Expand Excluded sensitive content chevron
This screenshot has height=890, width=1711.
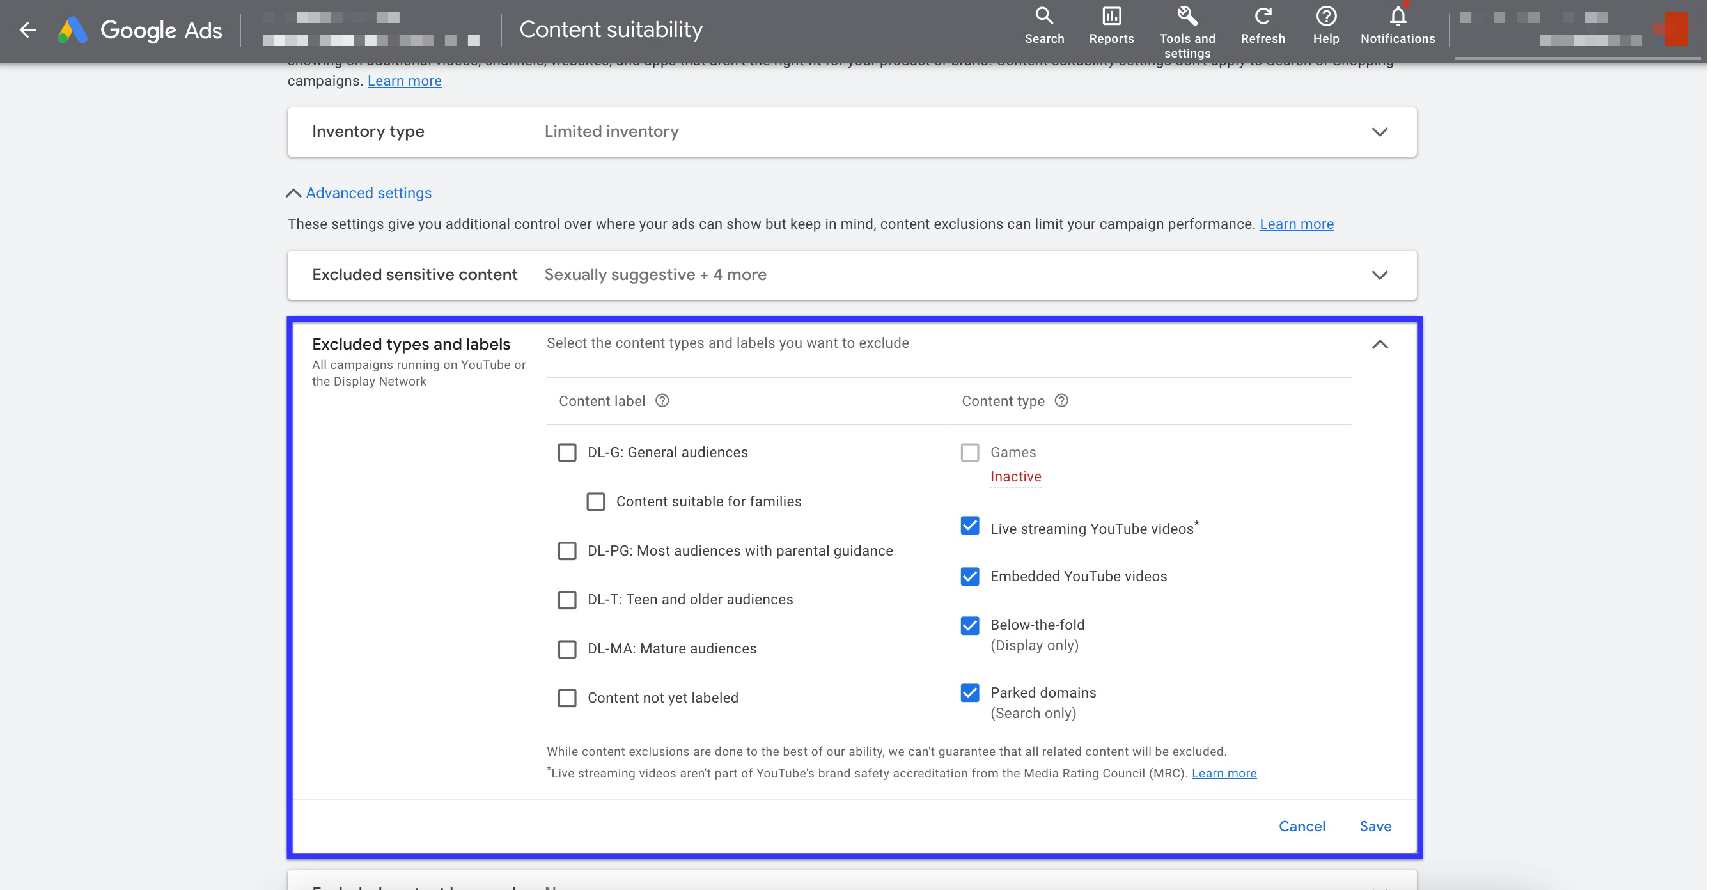pos(1379,275)
